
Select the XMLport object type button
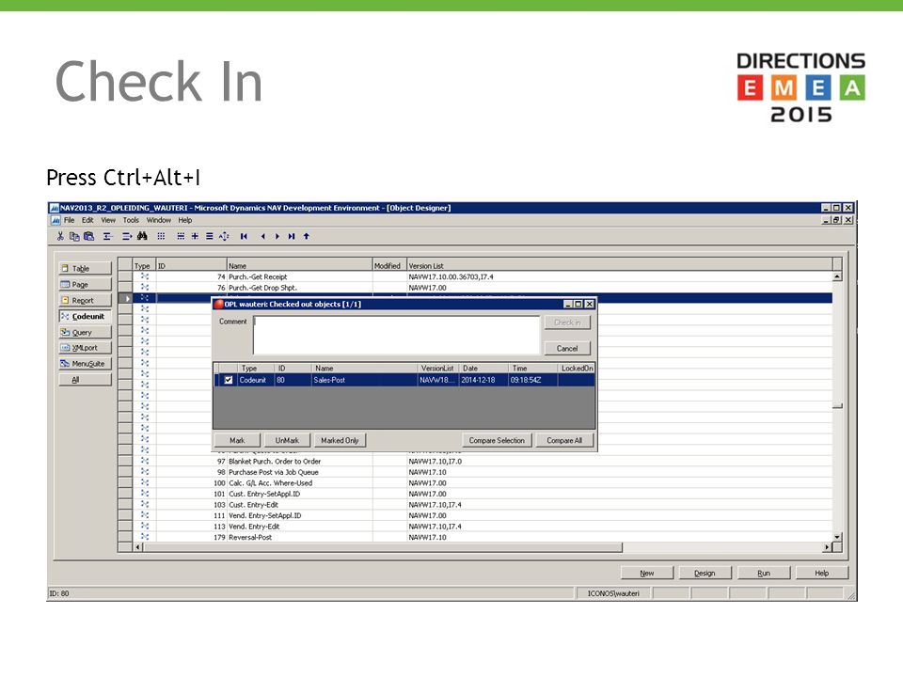(85, 348)
